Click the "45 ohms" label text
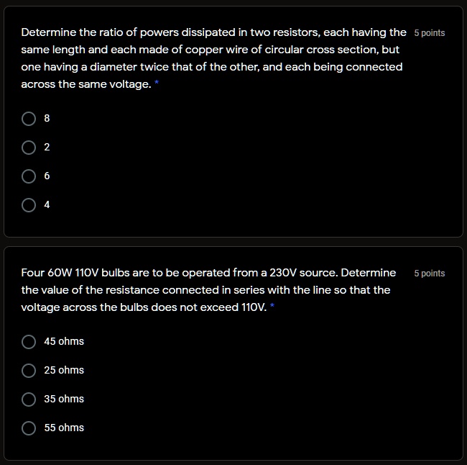 coord(64,341)
